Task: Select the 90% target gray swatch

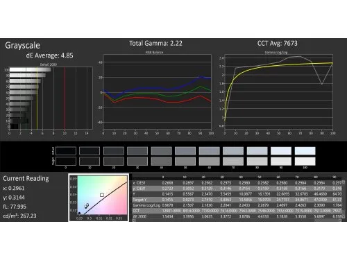Action: 281,161
